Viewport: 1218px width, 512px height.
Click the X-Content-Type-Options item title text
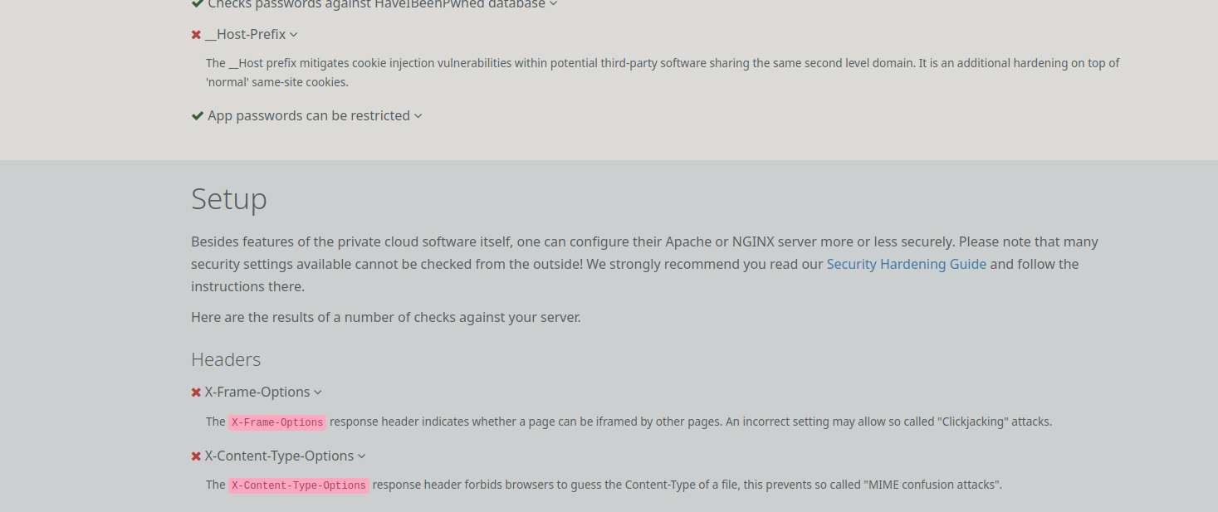(x=279, y=456)
